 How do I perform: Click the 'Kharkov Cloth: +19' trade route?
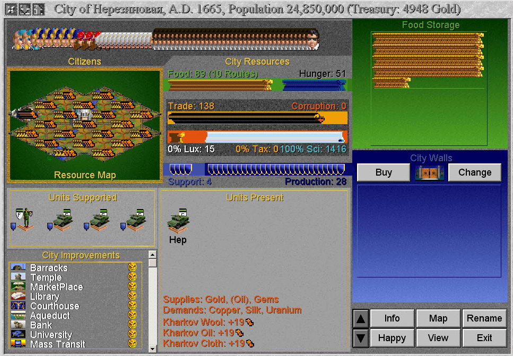(x=208, y=343)
